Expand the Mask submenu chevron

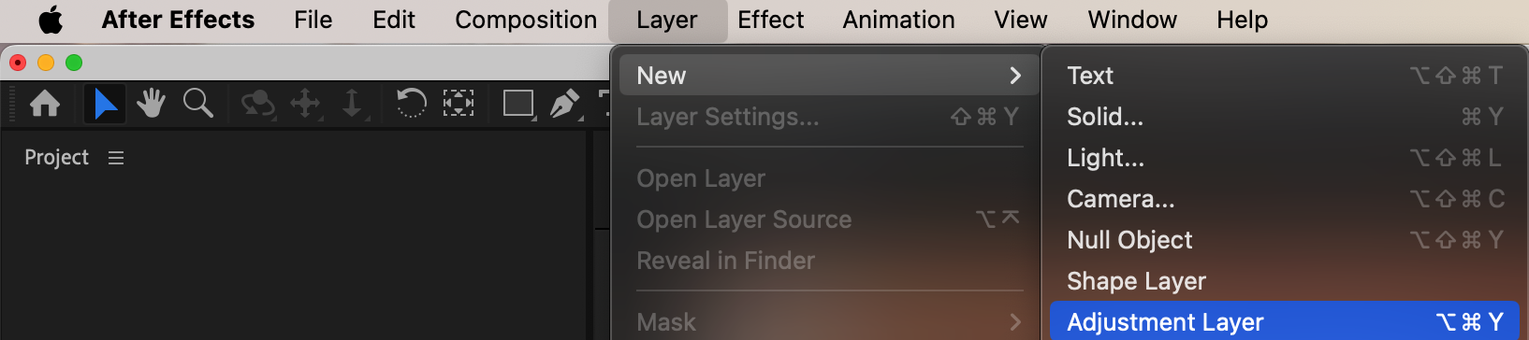tap(1015, 322)
